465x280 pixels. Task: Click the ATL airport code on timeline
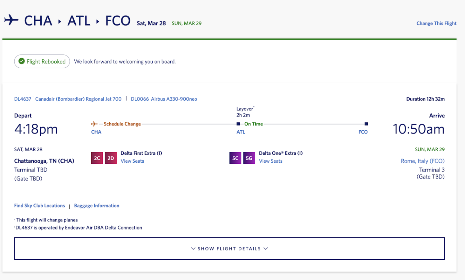241,132
